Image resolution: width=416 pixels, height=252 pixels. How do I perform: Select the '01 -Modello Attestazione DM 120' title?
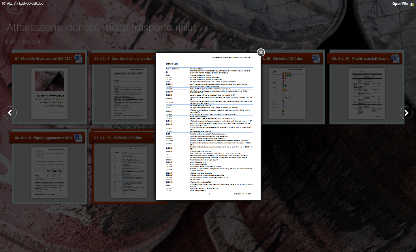tap(43, 59)
